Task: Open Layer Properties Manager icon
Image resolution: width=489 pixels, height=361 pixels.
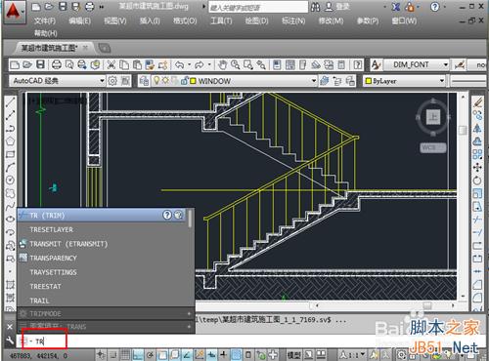Action: [x=144, y=81]
